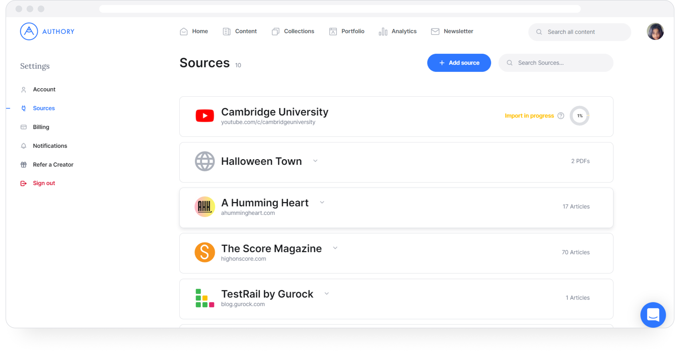Click the AHH logo of A Humming Heart

tap(205, 207)
